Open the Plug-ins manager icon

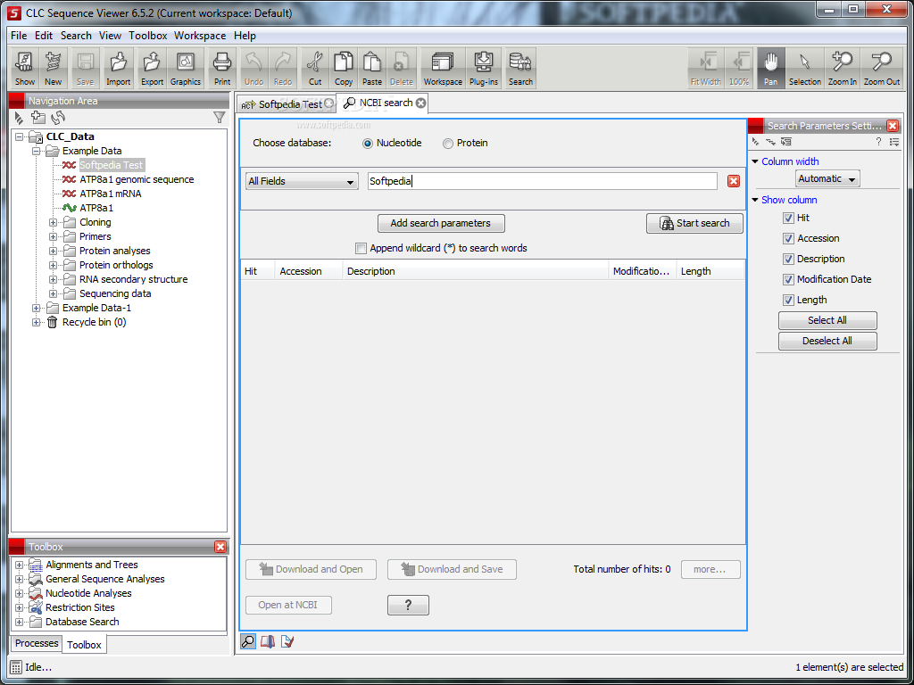(x=484, y=68)
